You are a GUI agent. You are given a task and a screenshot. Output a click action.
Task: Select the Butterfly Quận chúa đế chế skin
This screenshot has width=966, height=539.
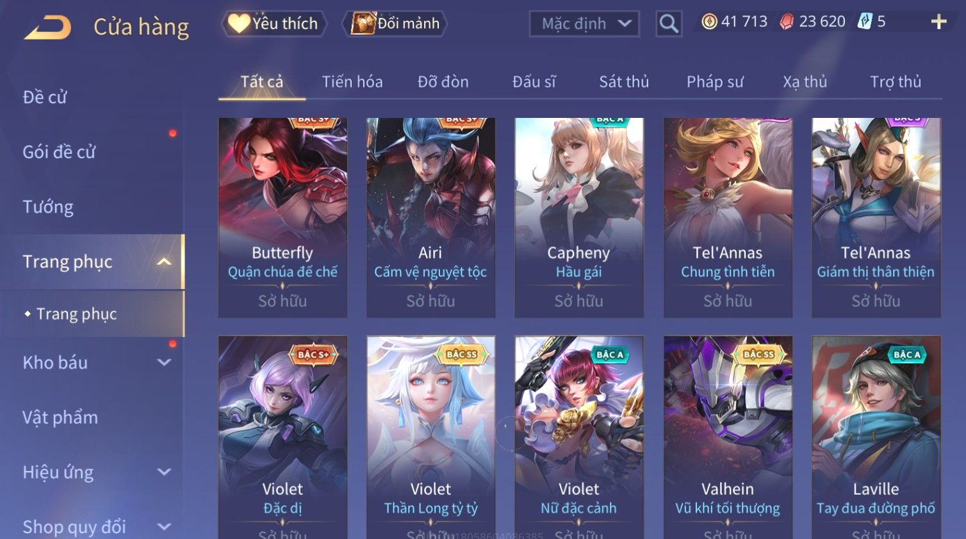(x=282, y=217)
